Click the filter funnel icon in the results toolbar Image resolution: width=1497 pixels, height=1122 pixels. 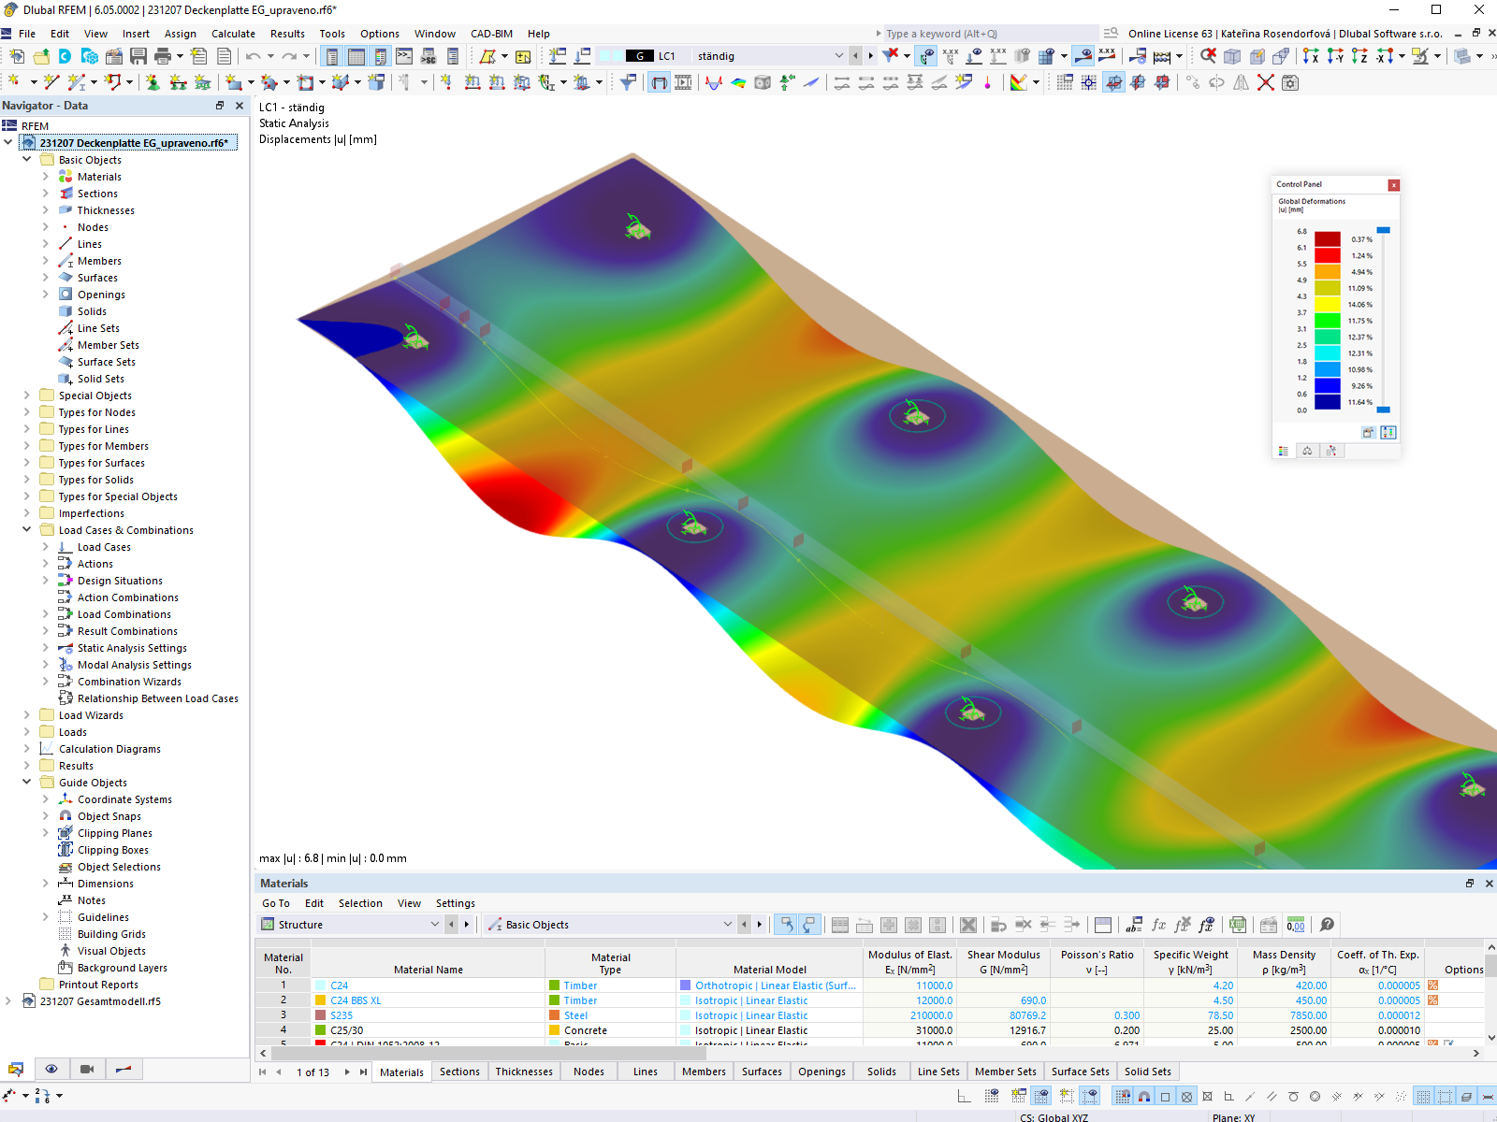[x=627, y=82]
